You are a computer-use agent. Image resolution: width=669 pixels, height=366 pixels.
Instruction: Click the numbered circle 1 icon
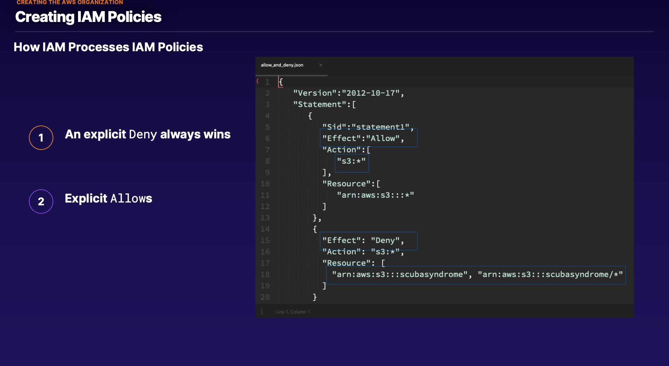pos(41,138)
